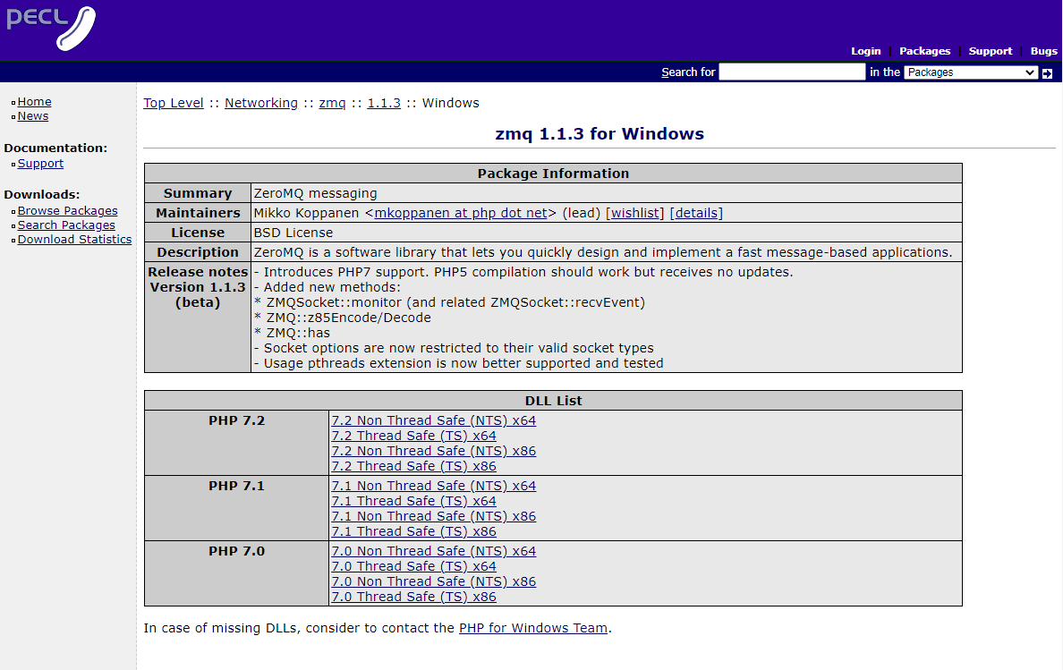Open the Home sidebar link
This screenshot has width=1063, height=670.
(x=34, y=102)
